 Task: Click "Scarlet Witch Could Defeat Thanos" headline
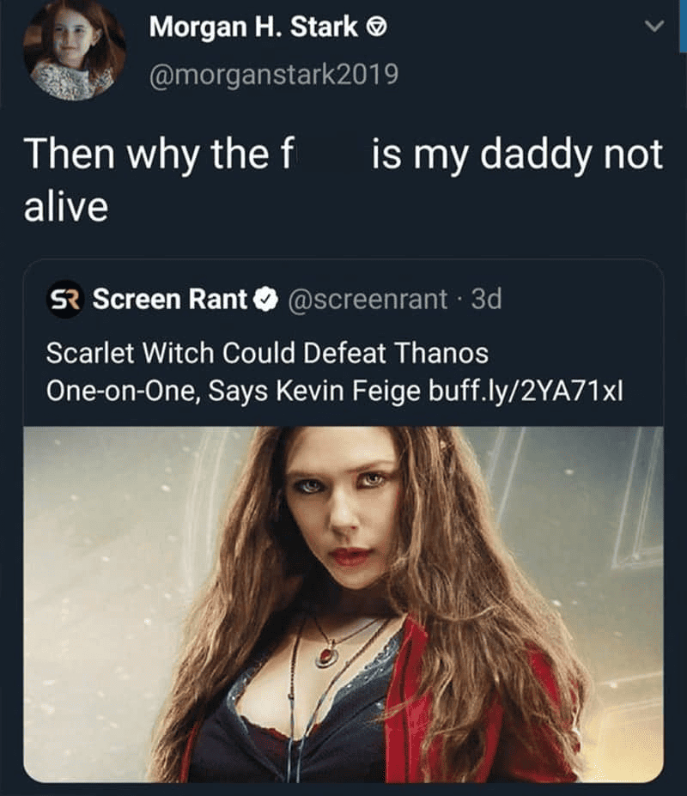(266, 353)
